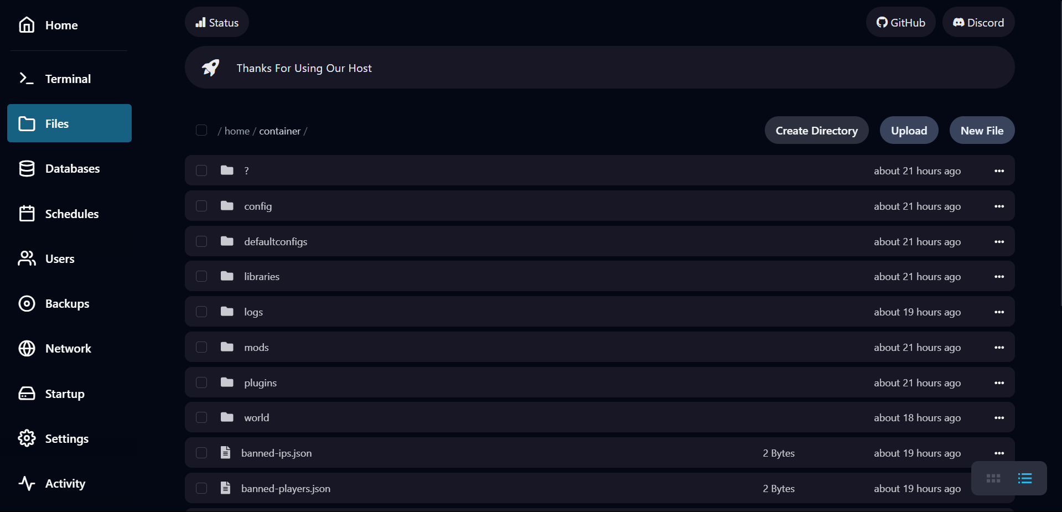Open the Backups sidebar section
Image resolution: width=1062 pixels, height=512 pixels.
point(67,304)
